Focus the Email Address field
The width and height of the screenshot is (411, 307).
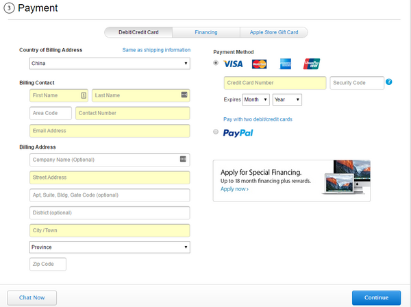pyautogui.click(x=110, y=131)
